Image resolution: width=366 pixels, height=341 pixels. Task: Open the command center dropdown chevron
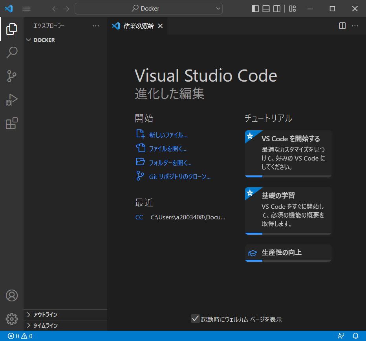coord(218,9)
